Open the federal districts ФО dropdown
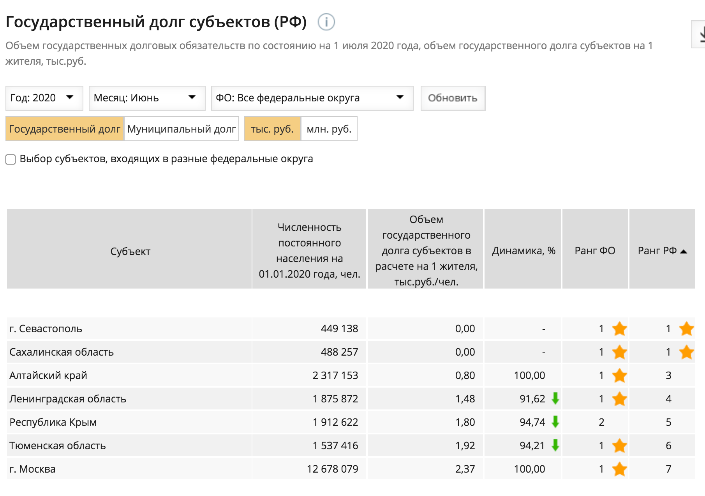This screenshot has height=496, width=705. pos(312,98)
